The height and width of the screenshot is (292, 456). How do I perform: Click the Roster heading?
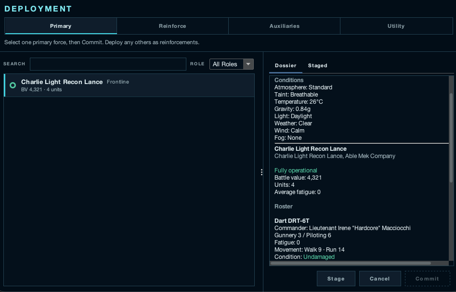tap(284, 207)
